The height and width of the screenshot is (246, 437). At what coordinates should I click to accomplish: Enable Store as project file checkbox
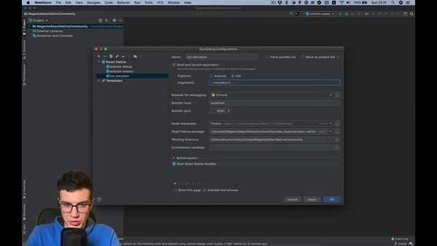coord(302,57)
